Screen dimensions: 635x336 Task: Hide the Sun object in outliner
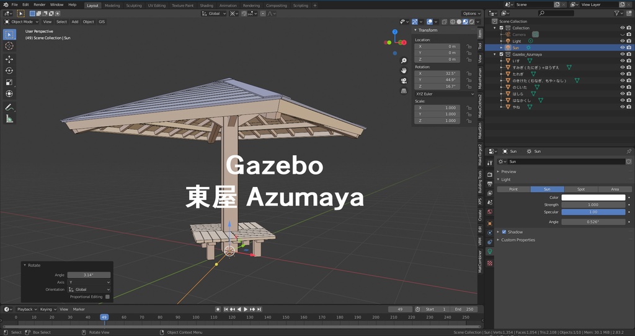(623, 48)
